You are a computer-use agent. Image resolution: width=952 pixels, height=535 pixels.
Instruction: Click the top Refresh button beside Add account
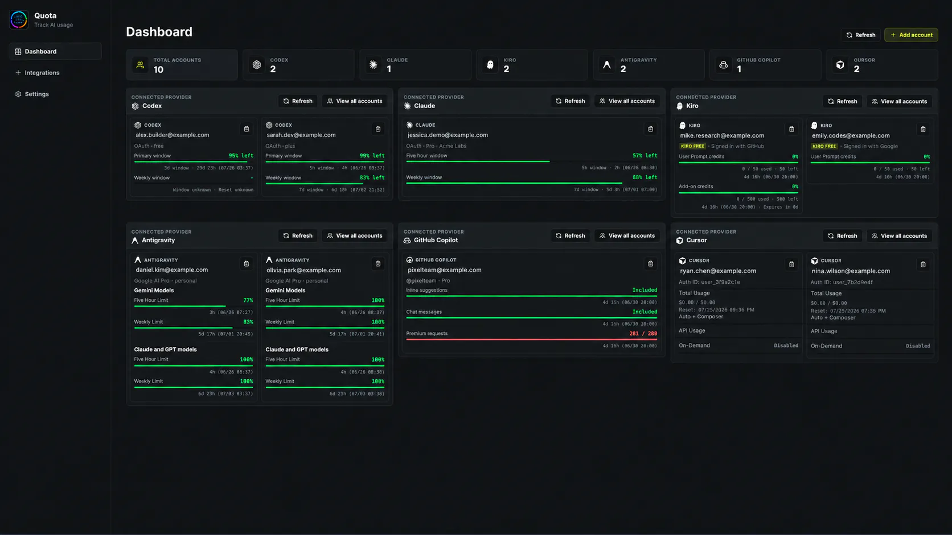(860, 35)
